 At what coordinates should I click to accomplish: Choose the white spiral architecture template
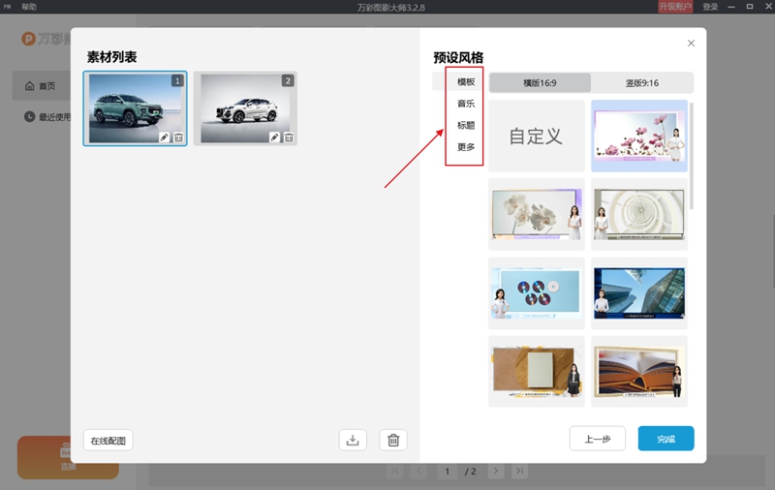coord(639,214)
